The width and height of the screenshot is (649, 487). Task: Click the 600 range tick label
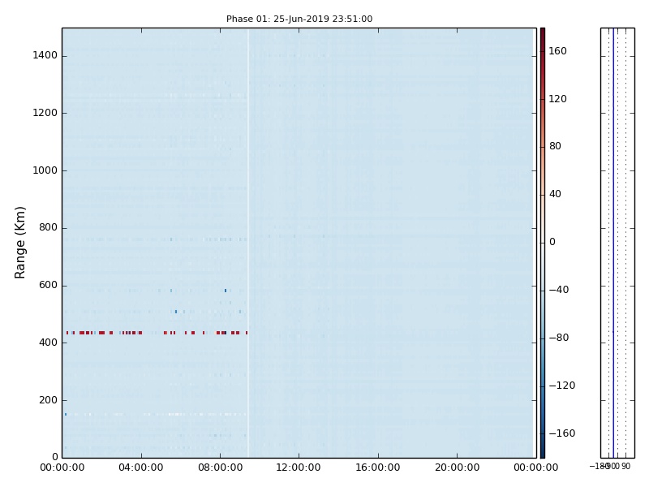[48, 285]
